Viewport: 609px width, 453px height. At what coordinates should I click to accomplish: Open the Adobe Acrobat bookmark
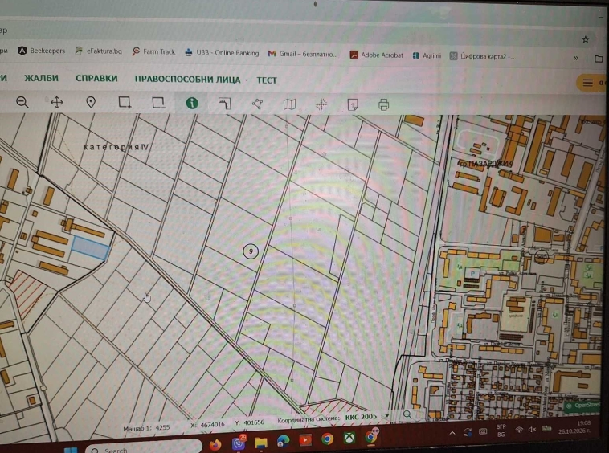[x=376, y=55]
